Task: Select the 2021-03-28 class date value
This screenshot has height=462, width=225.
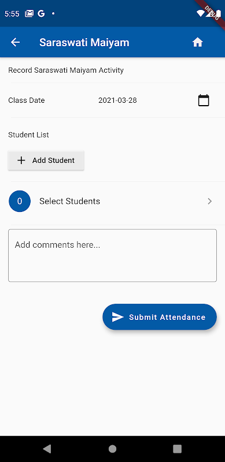Action: [117, 100]
